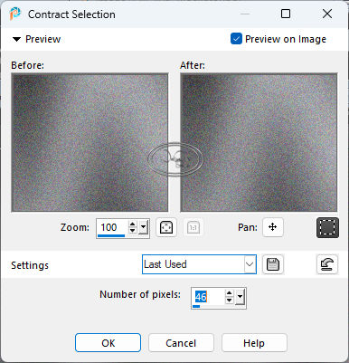Click the blue slider bar under pixels value

click(196, 306)
